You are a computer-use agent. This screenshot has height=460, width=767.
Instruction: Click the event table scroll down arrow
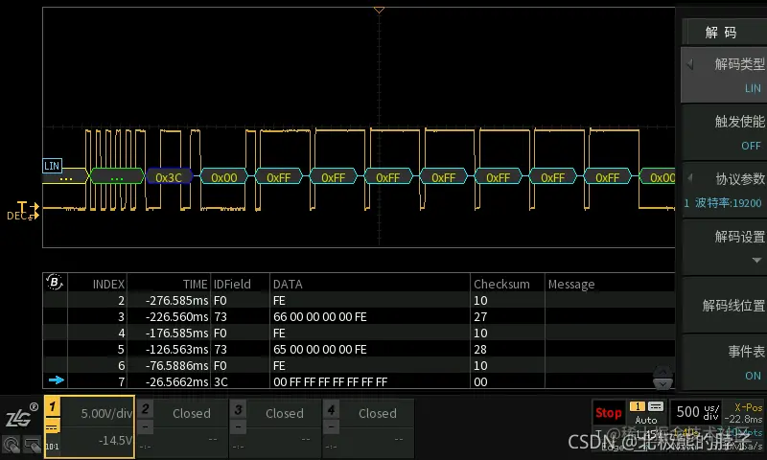[662, 384]
